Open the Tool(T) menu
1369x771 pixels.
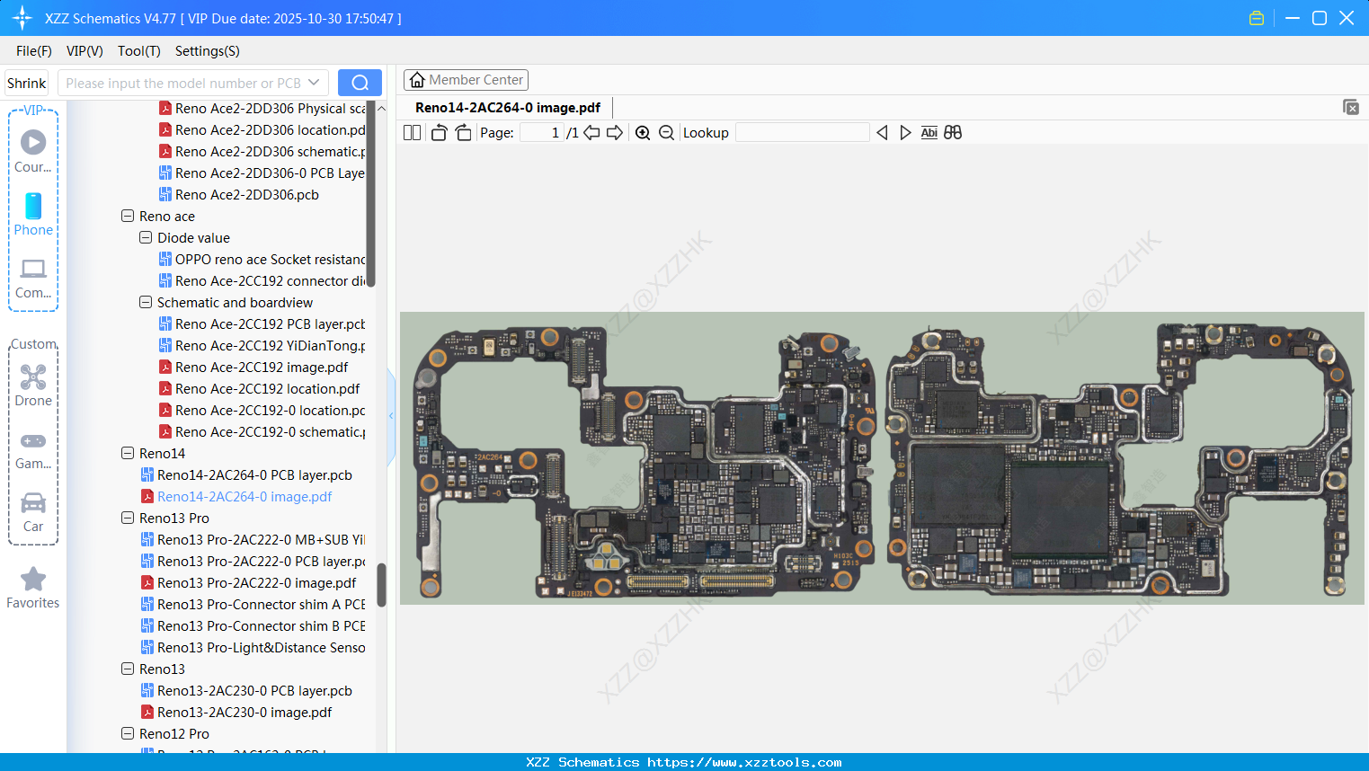138,51
